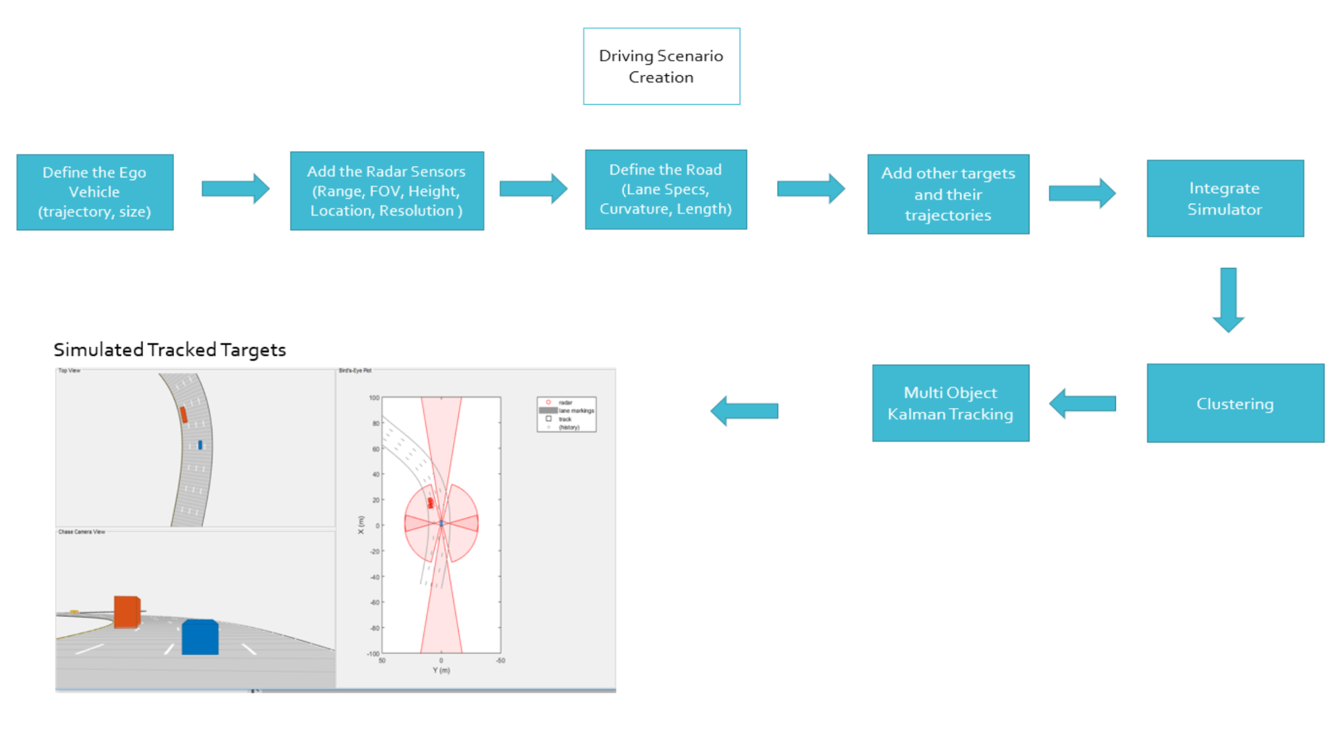Viewport: 1343px width, 736px height.
Task: Click the track icon in Bird's-Eye legend
Action: 548,419
